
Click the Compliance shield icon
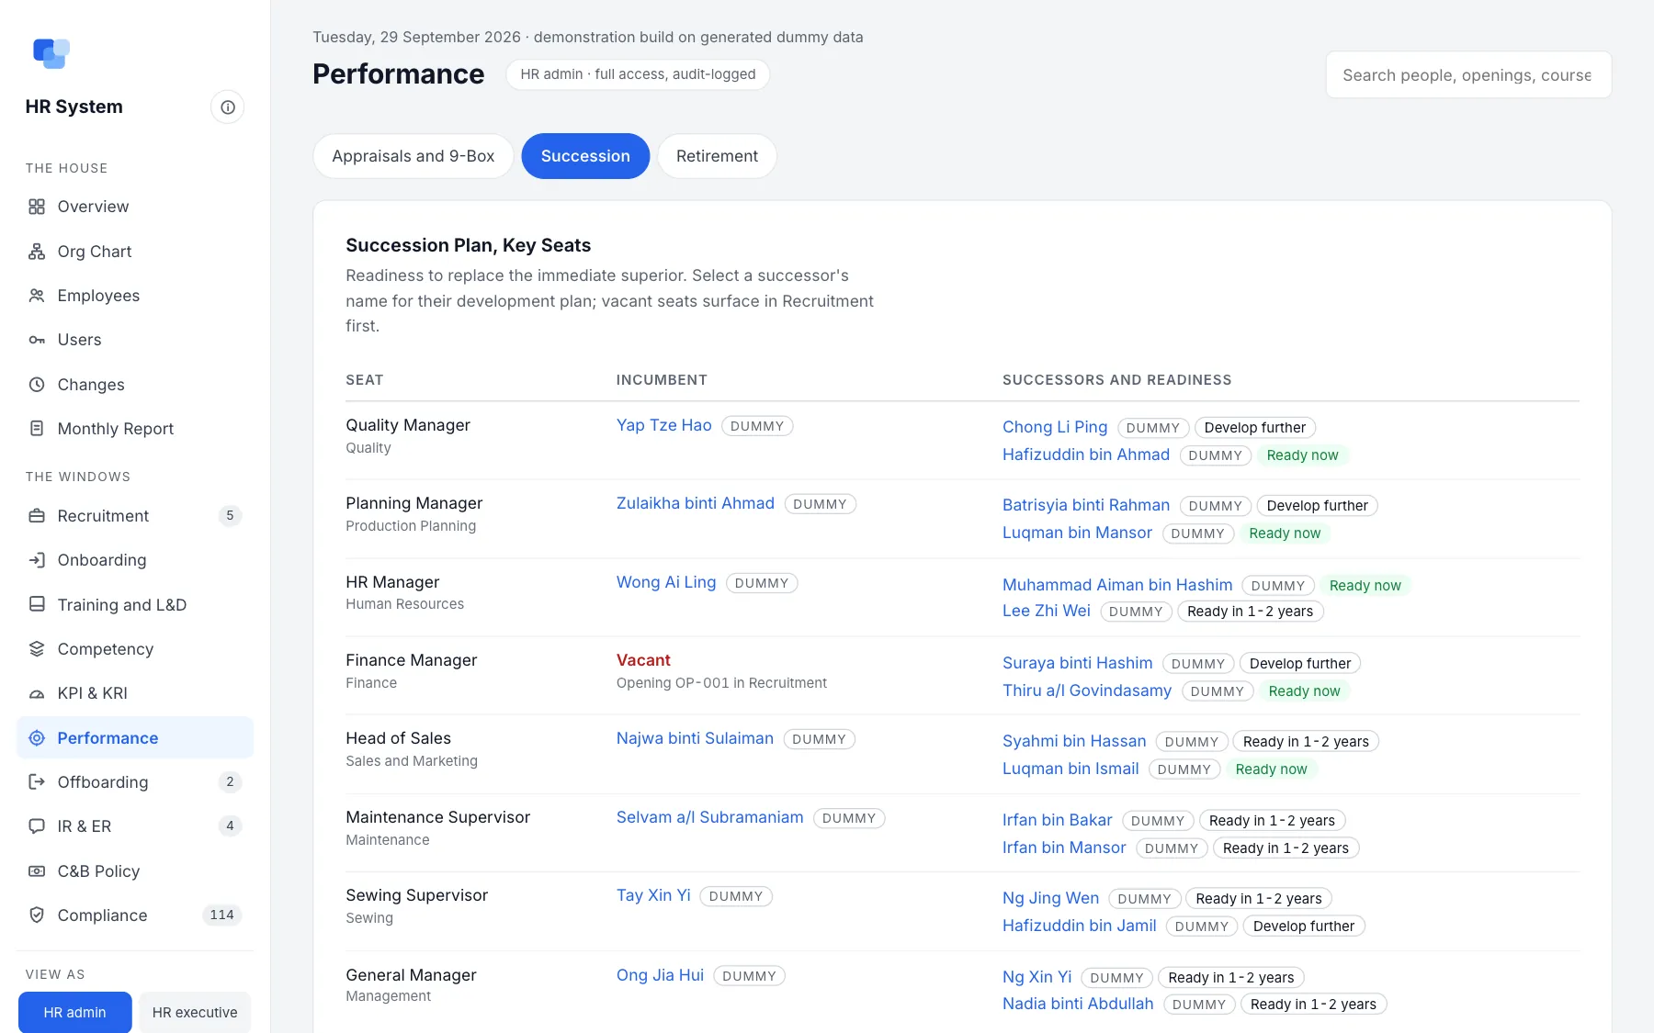pos(37,915)
